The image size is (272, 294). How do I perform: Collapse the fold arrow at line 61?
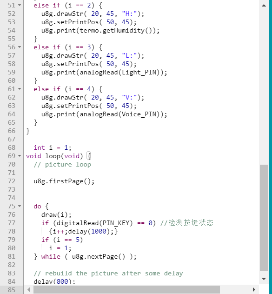(20, 89)
